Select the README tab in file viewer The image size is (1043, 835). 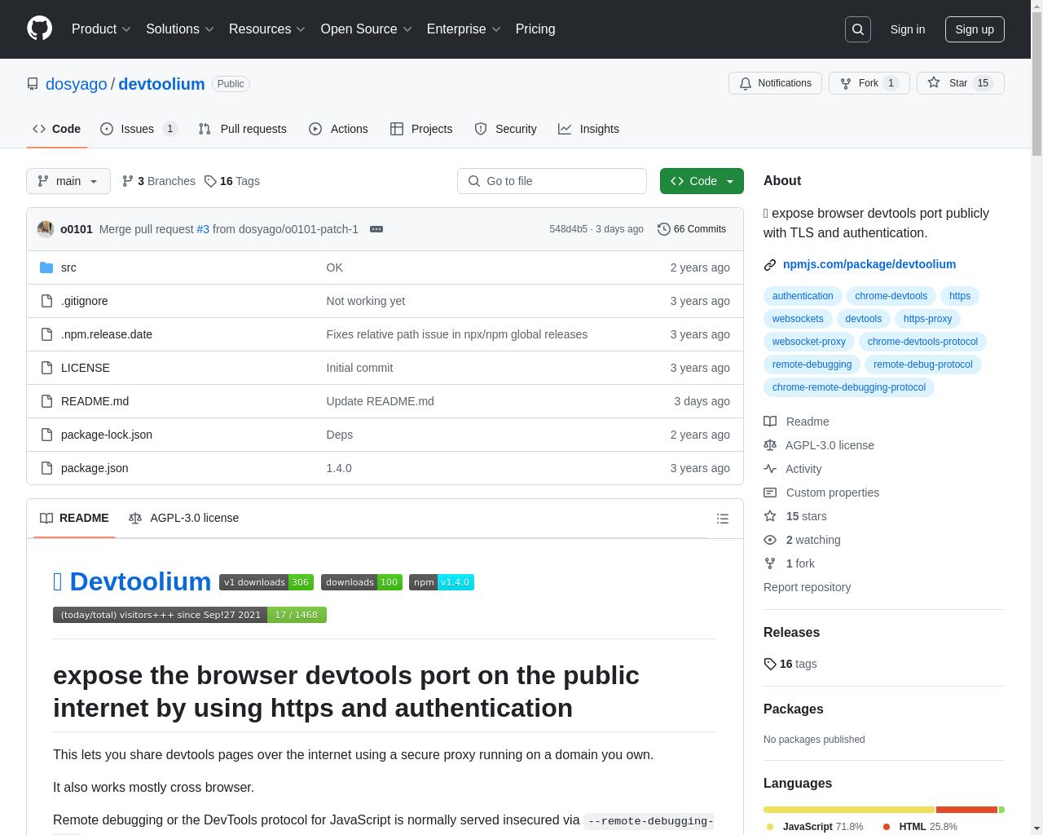(x=74, y=518)
